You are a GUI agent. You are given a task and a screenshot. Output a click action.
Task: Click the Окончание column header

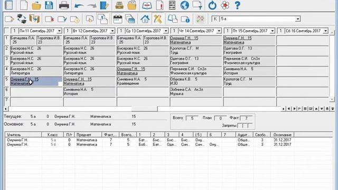282,135
